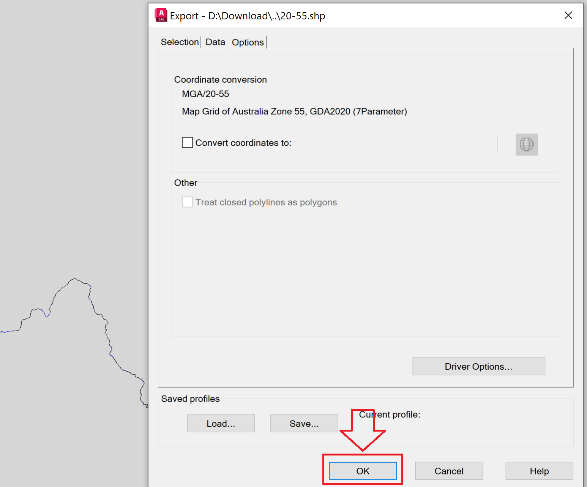Switch to the Selection tab
This screenshot has width=587, height=487.
tap(180, 42)
